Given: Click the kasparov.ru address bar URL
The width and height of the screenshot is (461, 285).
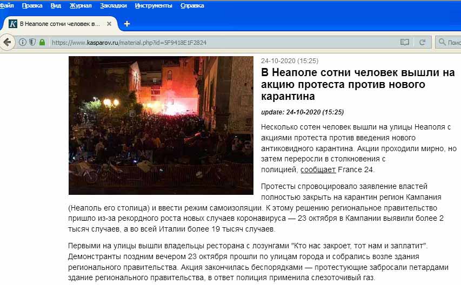Looking at the screenshot, I should click(129, 43).
